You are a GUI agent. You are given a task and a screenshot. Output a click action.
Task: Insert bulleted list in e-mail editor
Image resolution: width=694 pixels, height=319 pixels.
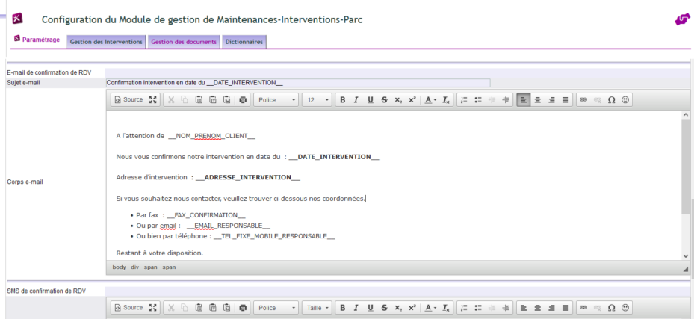[x=477, y=100]
